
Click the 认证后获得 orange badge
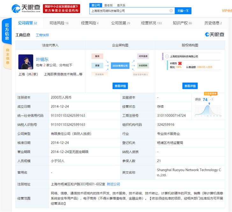coord(211,93)
